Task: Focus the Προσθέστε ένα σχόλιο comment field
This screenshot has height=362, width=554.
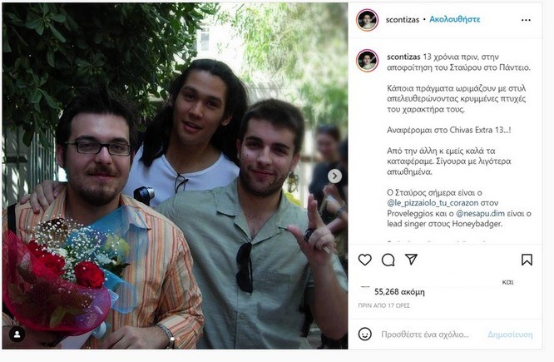Action: [425, 334]
